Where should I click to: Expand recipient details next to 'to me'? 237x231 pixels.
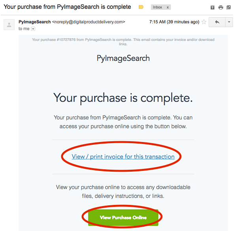33,29
